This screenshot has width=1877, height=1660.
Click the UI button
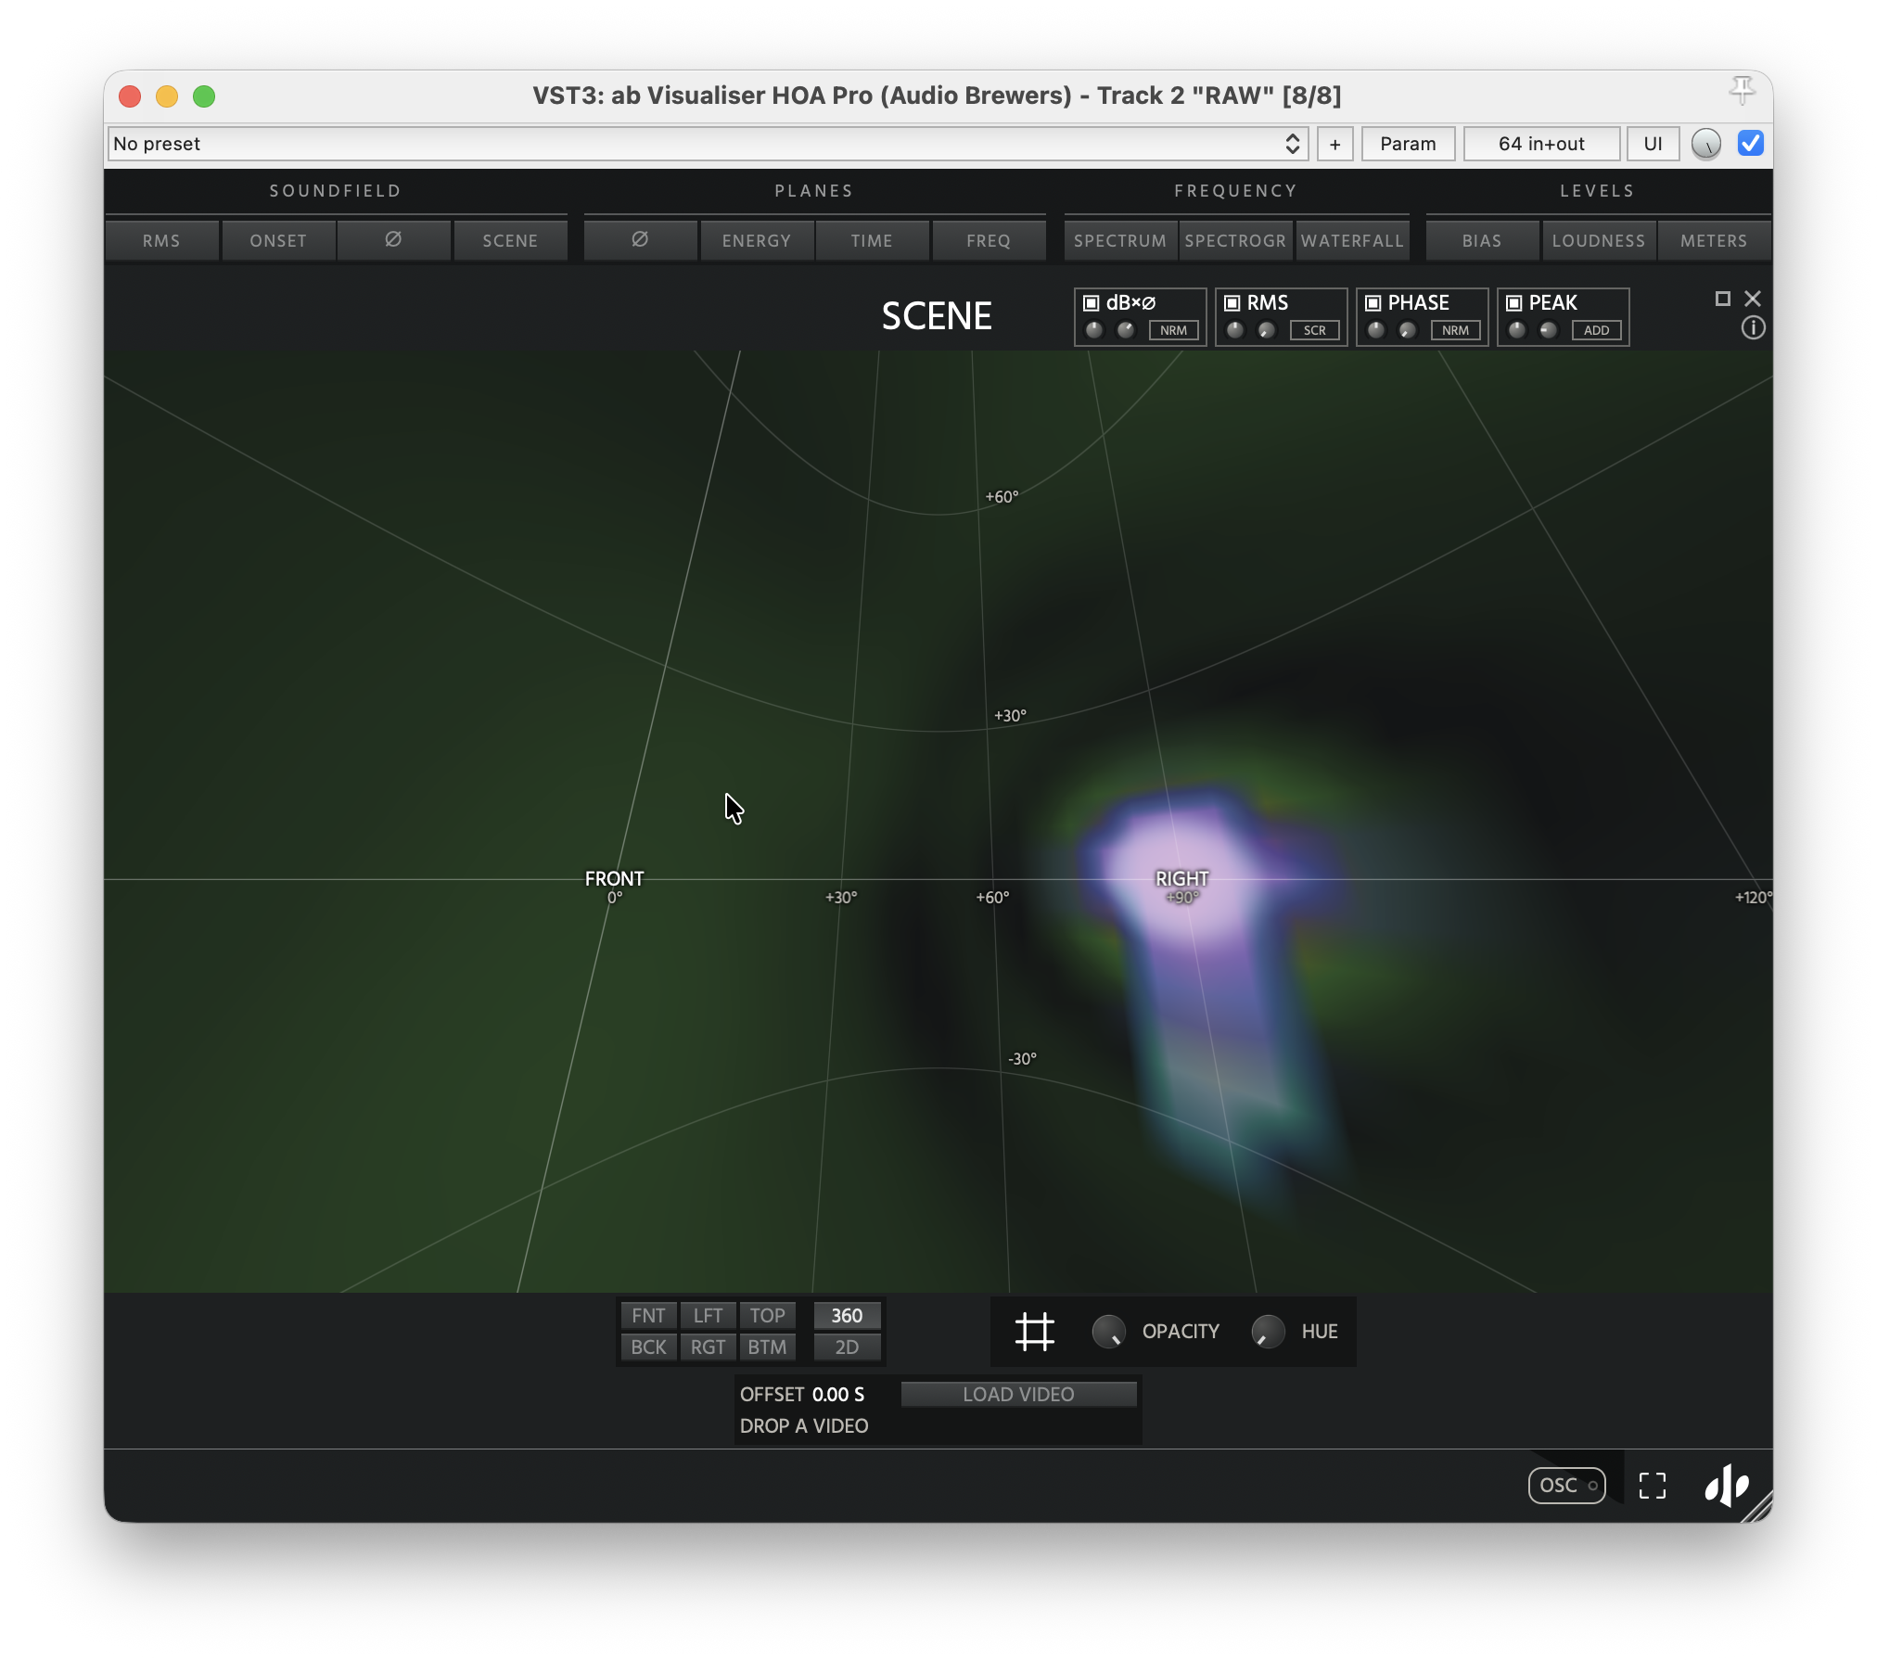[1653, 144]
